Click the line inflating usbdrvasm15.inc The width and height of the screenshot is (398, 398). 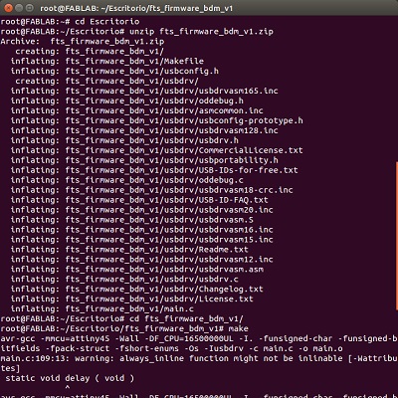tap(142, 241)
